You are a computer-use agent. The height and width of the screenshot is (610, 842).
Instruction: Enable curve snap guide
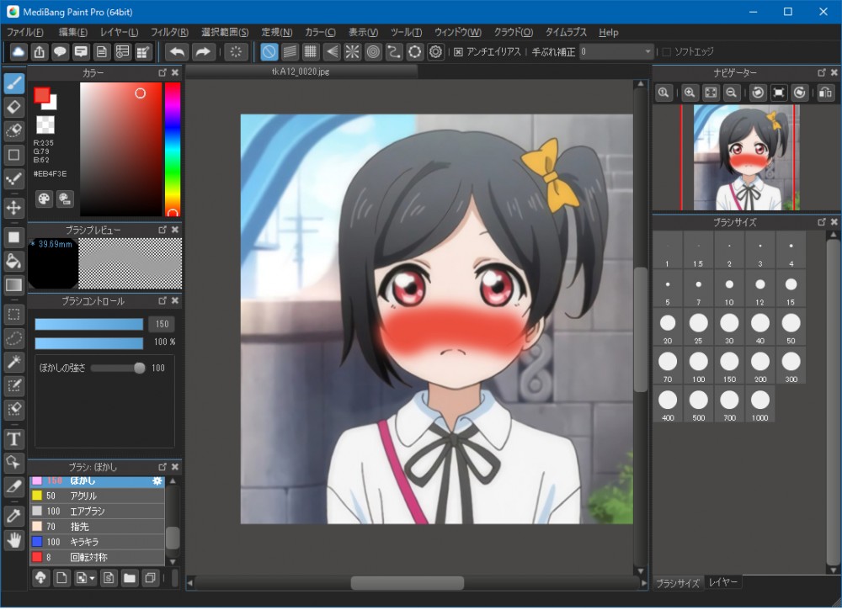[x=393, y=52]
